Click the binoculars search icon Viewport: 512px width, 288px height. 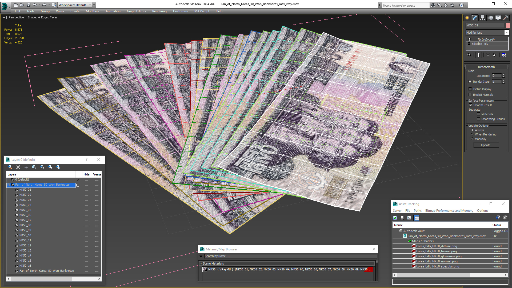click(433, 5)
